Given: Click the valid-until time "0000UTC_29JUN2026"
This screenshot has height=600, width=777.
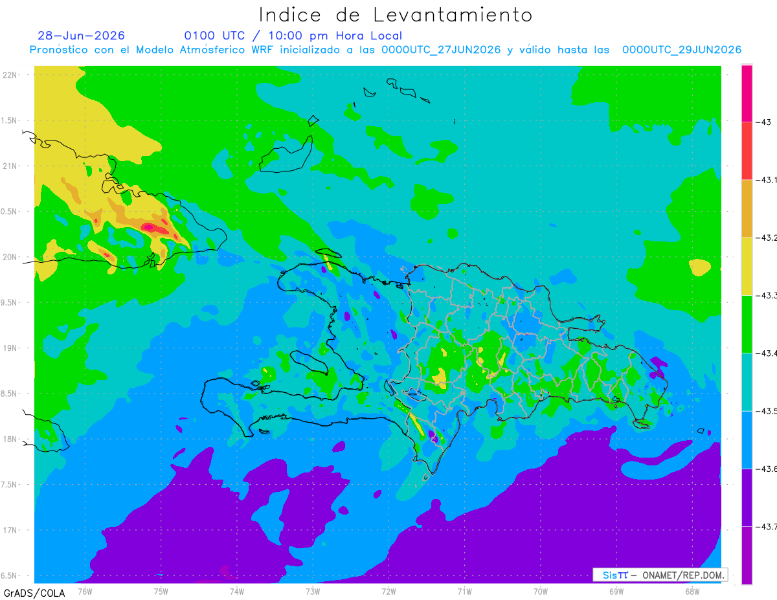Looking at the screenshot, I should coord(682,50).
